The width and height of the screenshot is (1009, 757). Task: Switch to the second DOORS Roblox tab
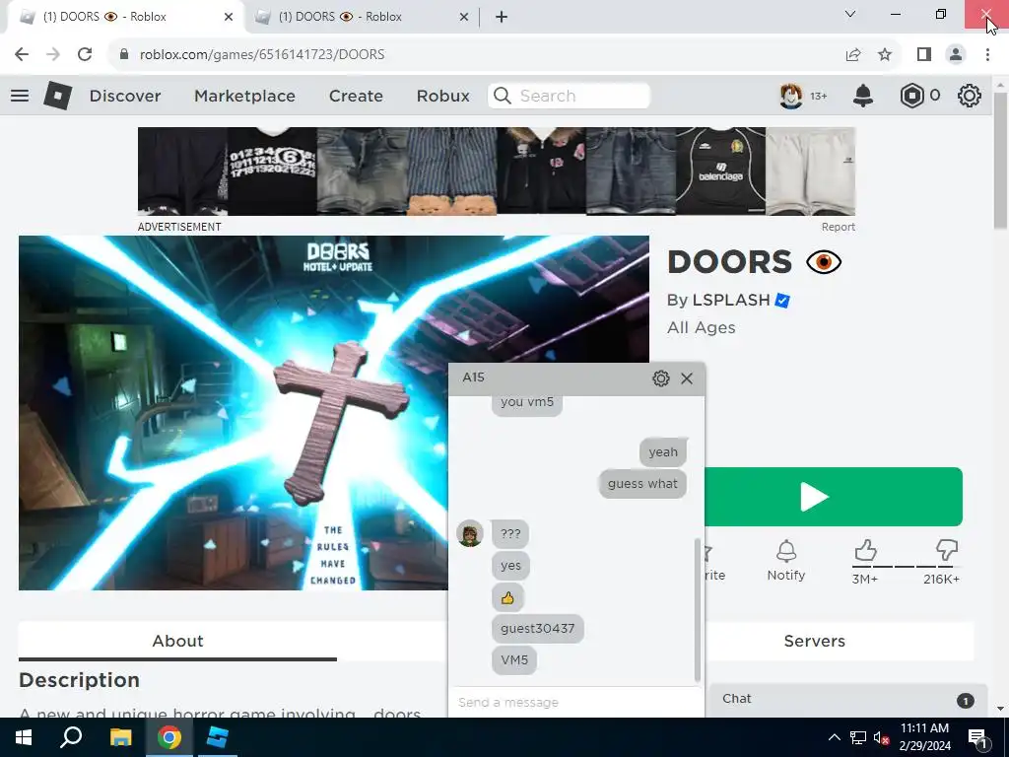361,17
